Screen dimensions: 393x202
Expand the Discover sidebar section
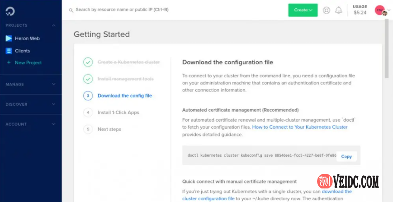pyautogui.click(x=30, y=104)
